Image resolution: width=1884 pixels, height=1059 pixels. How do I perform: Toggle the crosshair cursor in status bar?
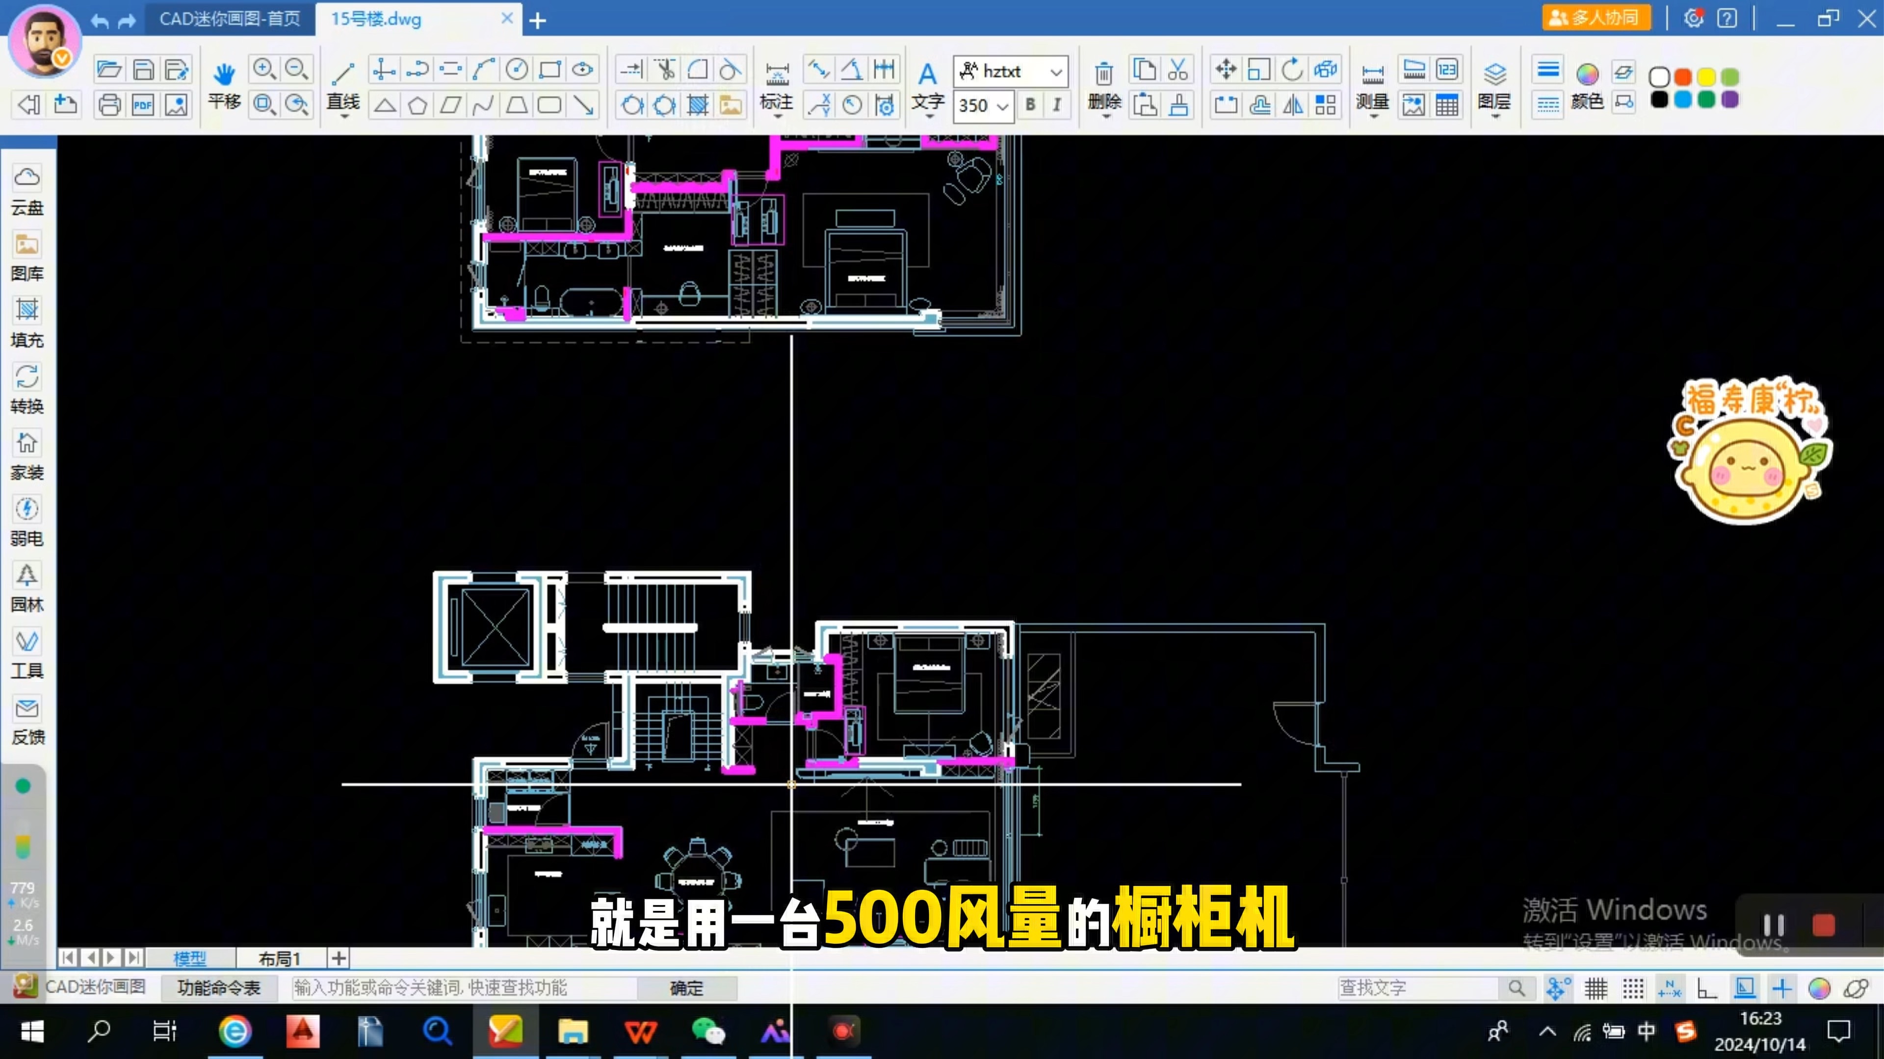point(1781,989)
